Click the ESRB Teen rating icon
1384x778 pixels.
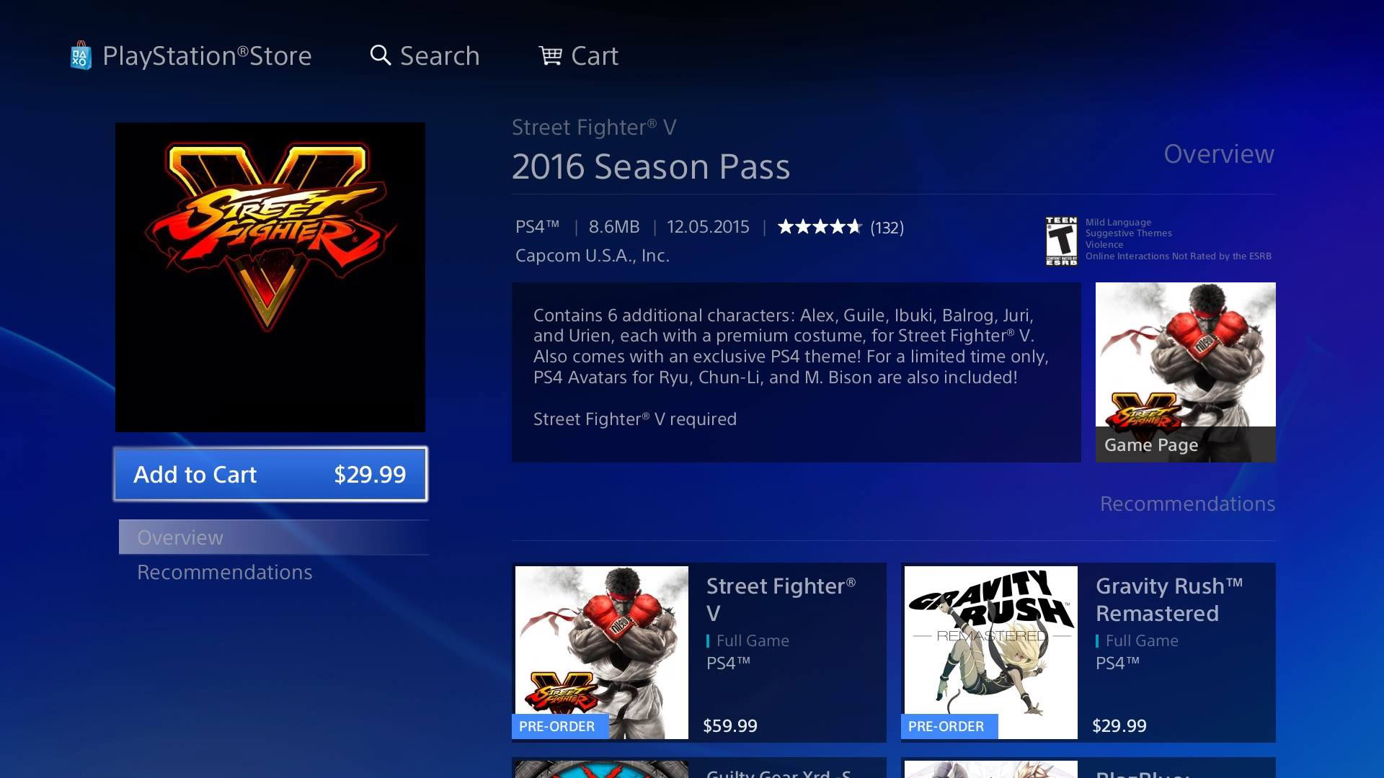[1061, 241]
